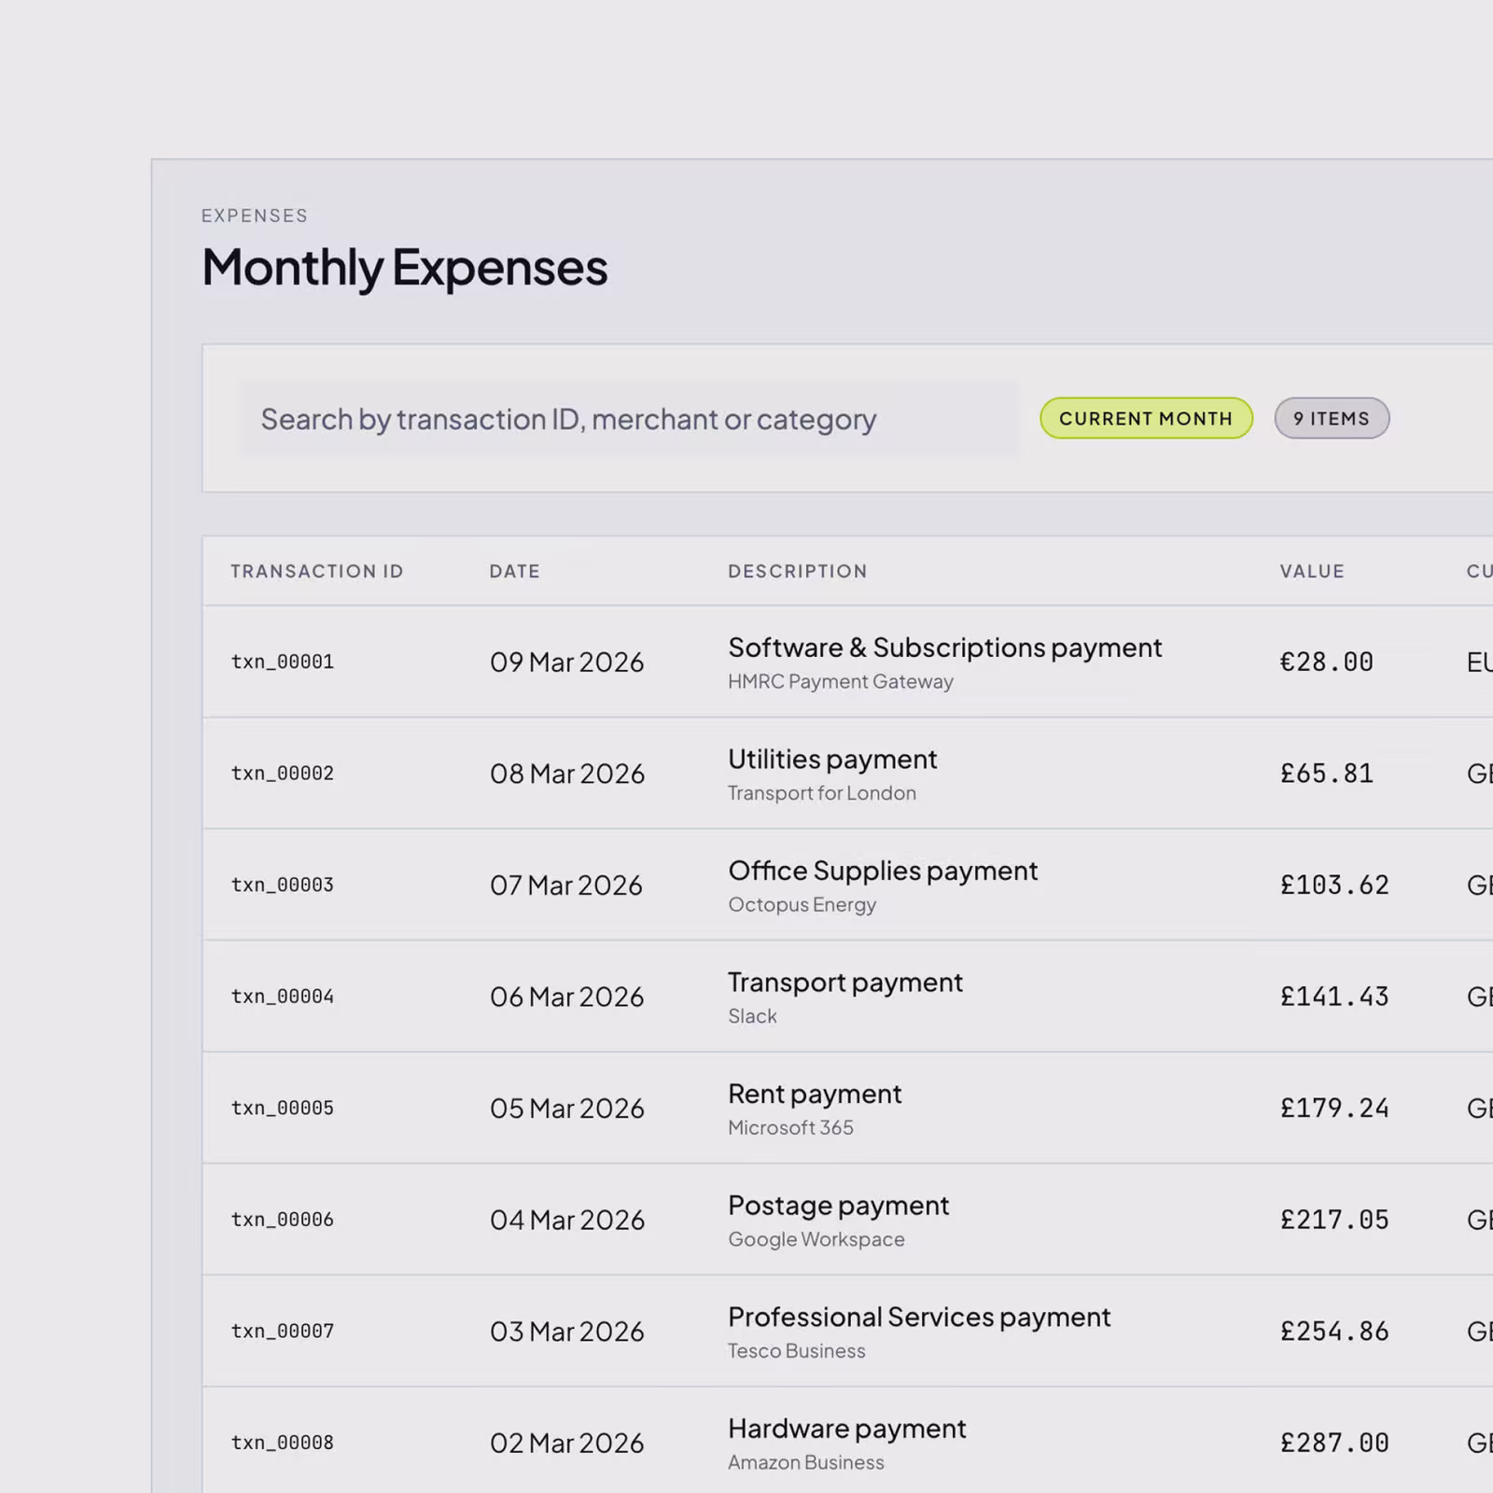Select the 9 ITEMS badge
This screenshot has height=1493, width=1493.
point(1332,418)
